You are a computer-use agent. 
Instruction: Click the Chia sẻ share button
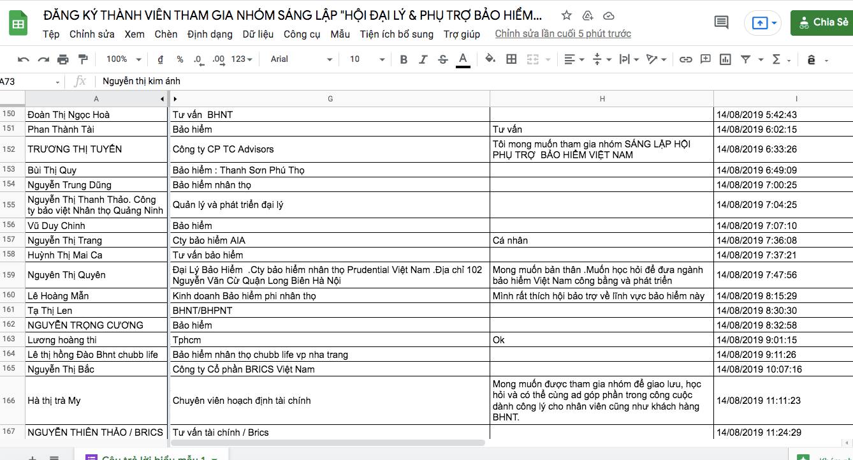(822, 22)
